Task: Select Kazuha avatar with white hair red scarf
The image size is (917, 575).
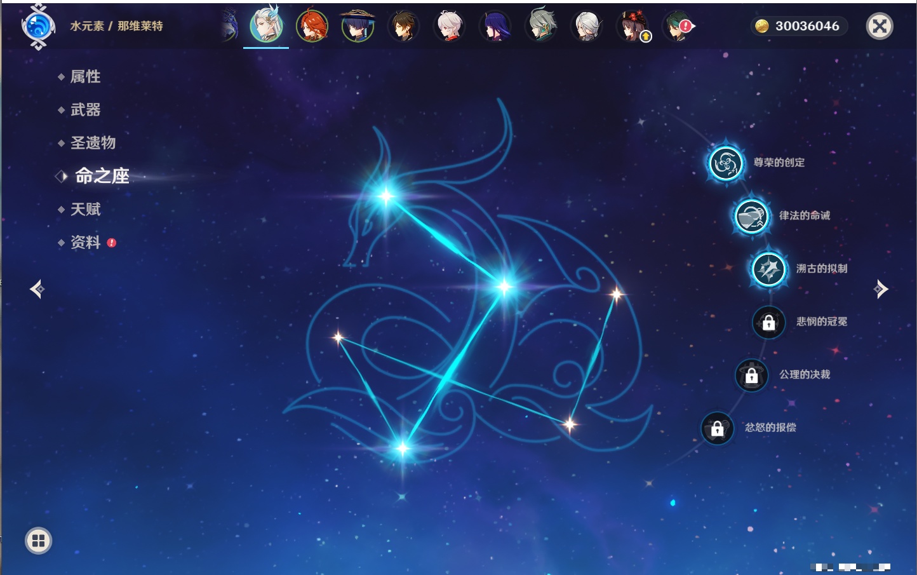Action: [x=449, y=26]
